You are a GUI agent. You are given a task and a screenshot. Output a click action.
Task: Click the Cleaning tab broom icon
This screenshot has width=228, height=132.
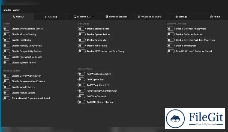[x=46, y=17]
